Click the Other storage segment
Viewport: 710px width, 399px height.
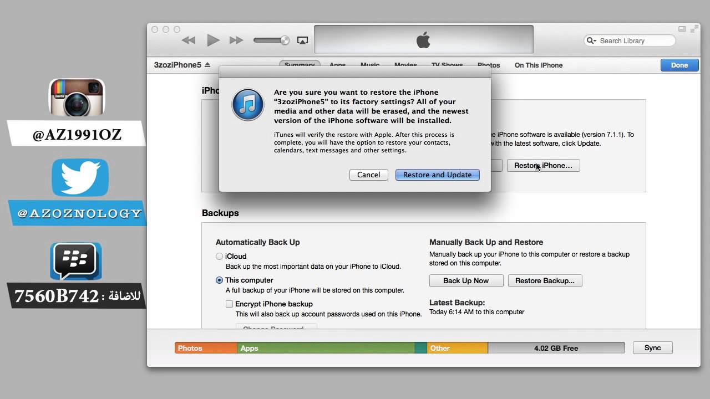(457, 348)
